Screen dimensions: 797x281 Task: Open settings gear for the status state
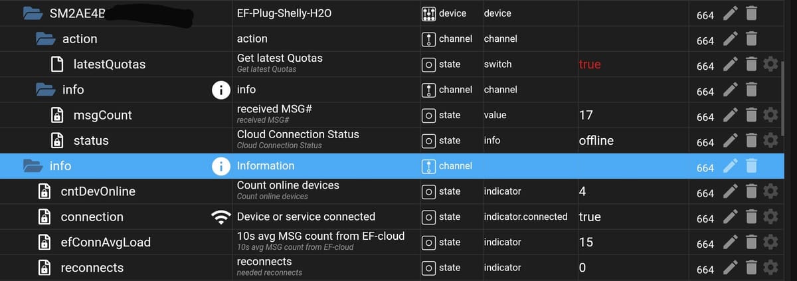770,141
